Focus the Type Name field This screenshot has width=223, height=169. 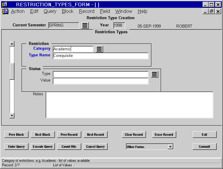100,56
